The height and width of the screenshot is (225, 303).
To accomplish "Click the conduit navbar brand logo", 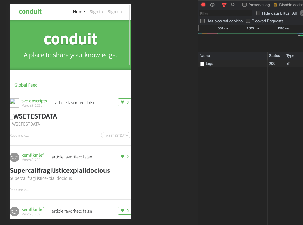I will [30, 11].
